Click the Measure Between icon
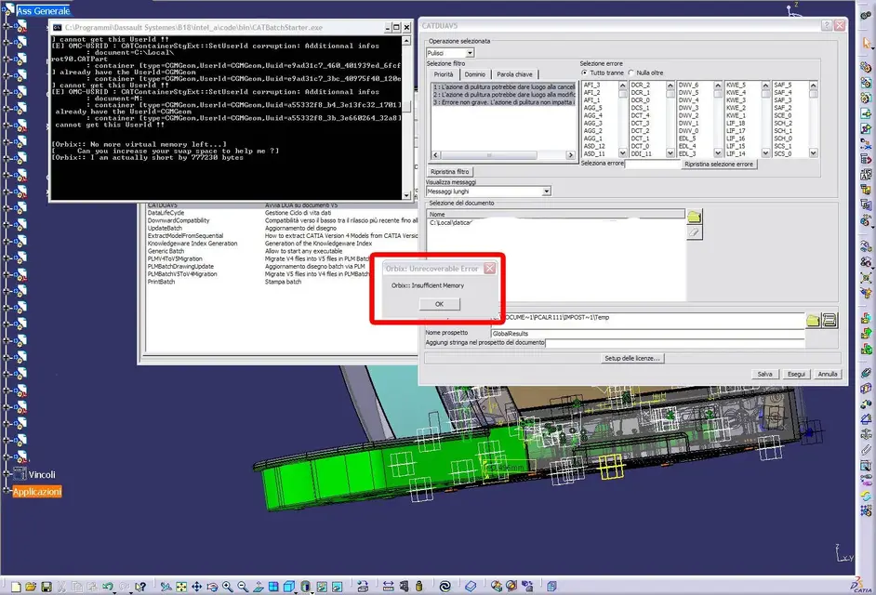This screenshot has width=876, height=595. click(389, 586)
